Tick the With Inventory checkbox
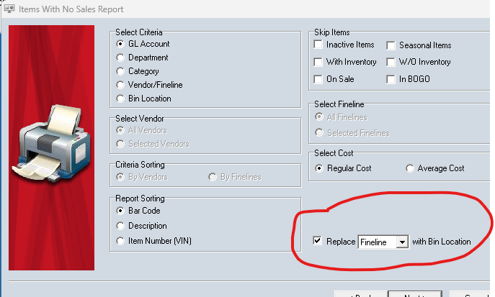This screenshot has width=495, height=297. tap(318, 62)
